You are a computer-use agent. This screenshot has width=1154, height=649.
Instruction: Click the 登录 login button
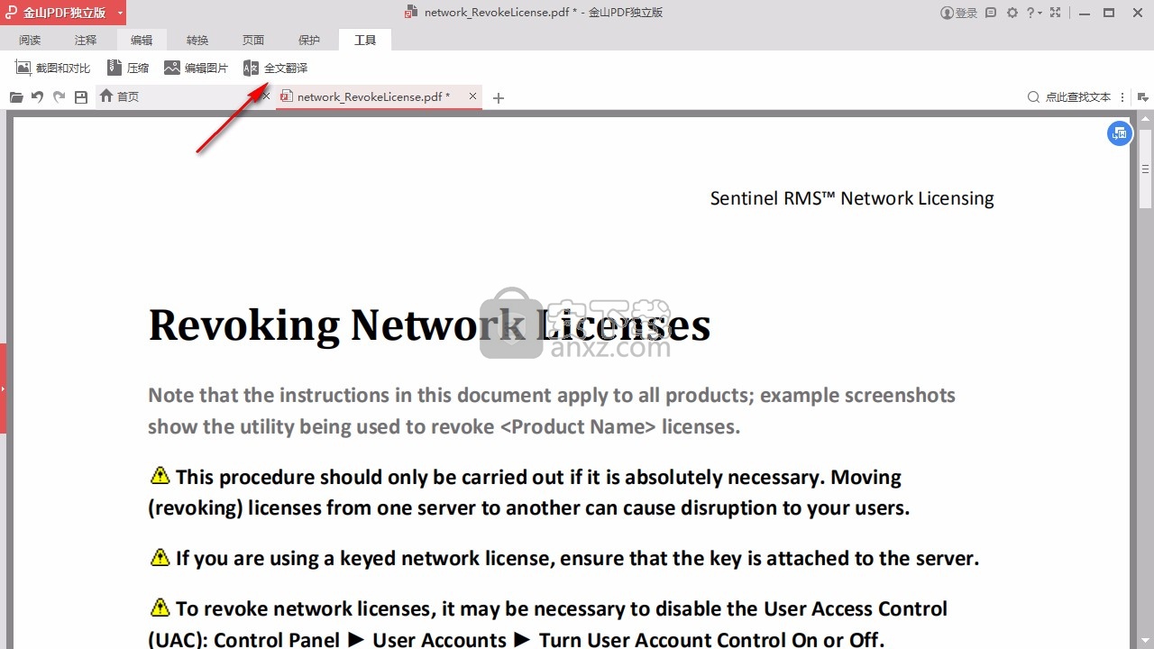pos(958,13)
